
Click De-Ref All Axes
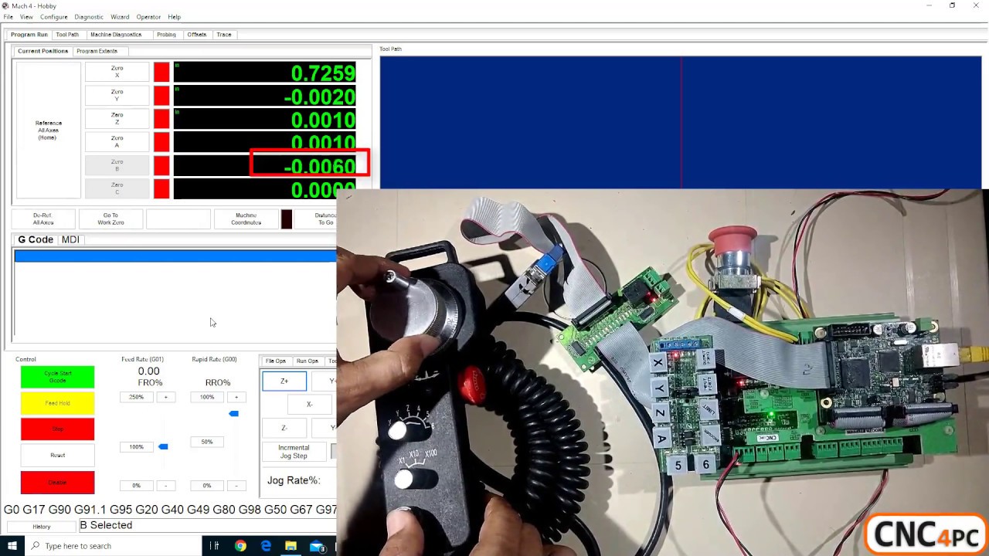42,219
